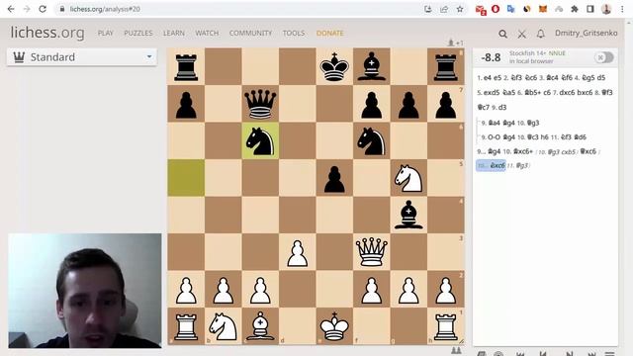The width and height of the screenshot is (633, 356).
Task: Open the PLAY menu
Action: [106, 33]
